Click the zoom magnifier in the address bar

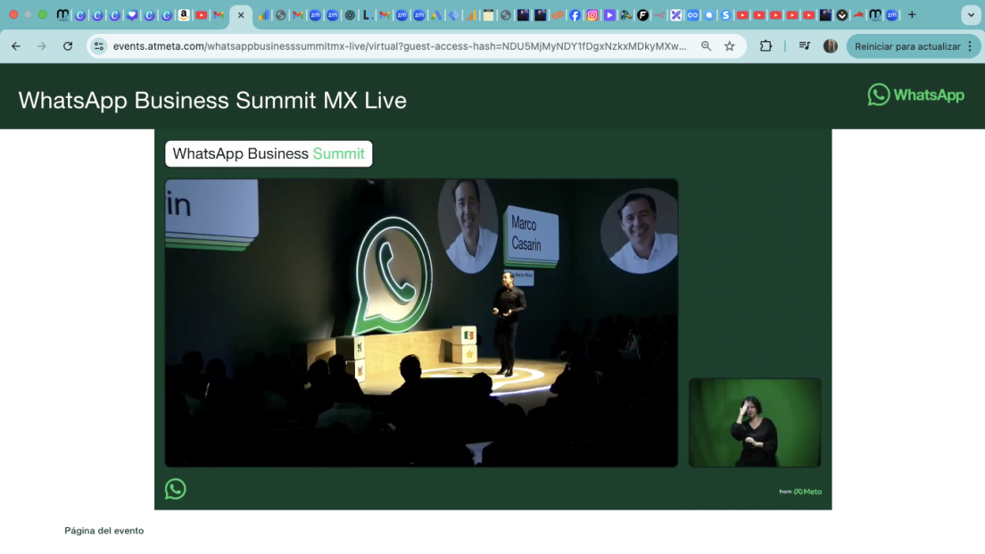click(706, 46)
